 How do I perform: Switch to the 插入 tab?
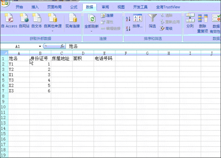(x=35, y=7)
